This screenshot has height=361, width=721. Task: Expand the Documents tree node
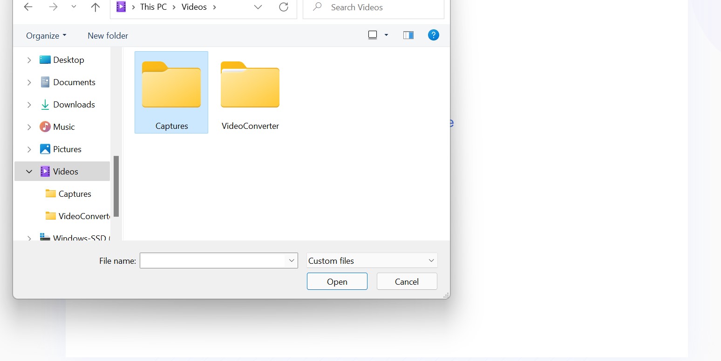pyautogui.click(x=29, y=82)
